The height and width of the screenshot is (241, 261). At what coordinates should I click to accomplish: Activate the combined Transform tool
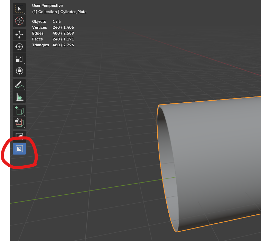tap(19, 71)
